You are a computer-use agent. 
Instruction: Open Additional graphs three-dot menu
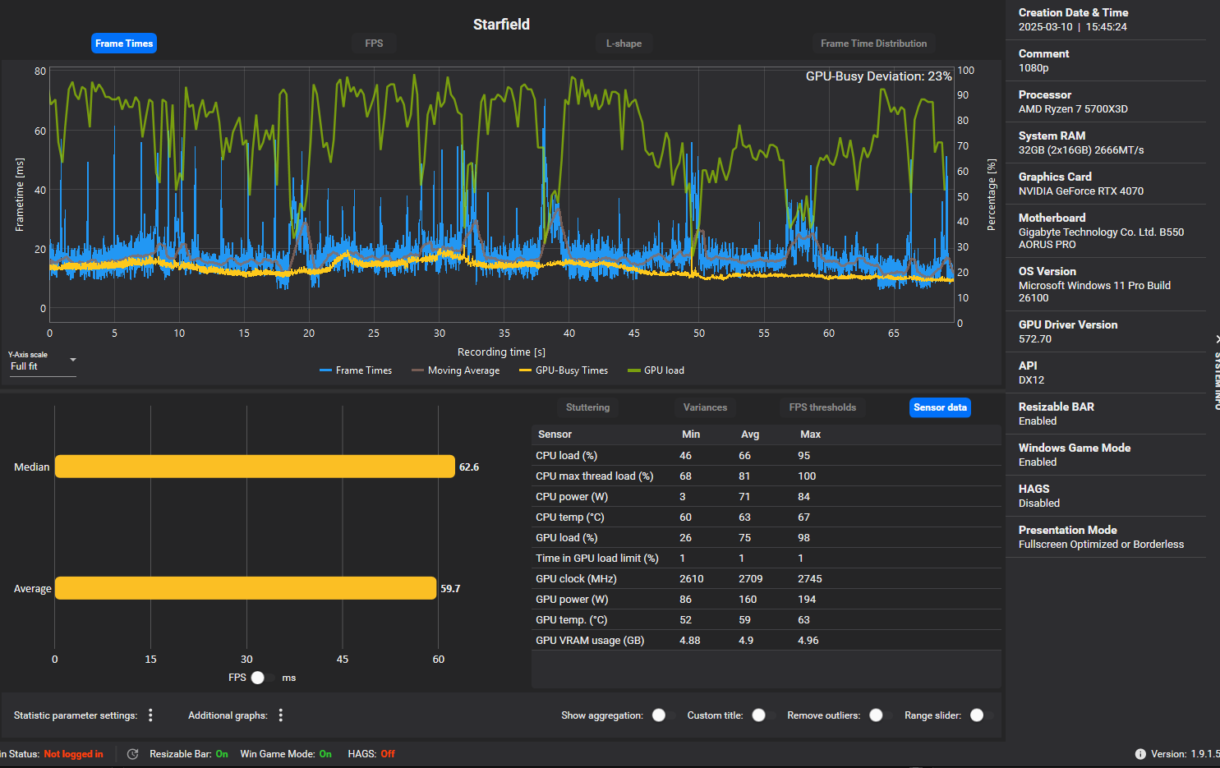tap(281, 715)
